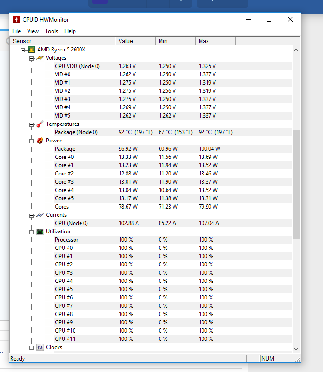323x372 pixels.
Task: Click the Utilization graph icon
Action: click(x=40, y=231)
